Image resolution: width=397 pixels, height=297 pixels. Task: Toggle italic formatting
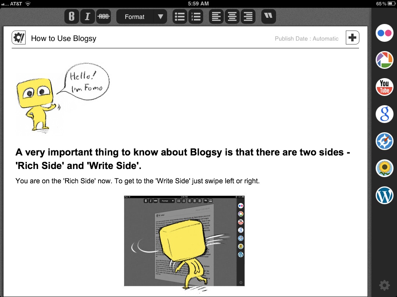coord(88,17)
